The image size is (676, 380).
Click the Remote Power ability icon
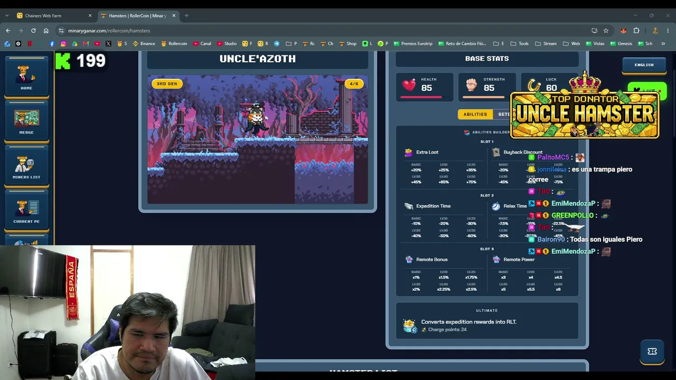[496, 260]
